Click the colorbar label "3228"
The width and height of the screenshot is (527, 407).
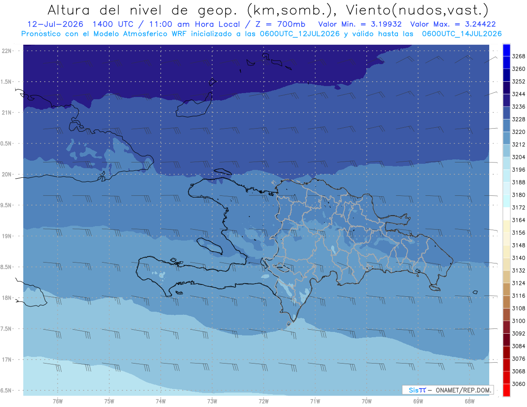point(519,119)
